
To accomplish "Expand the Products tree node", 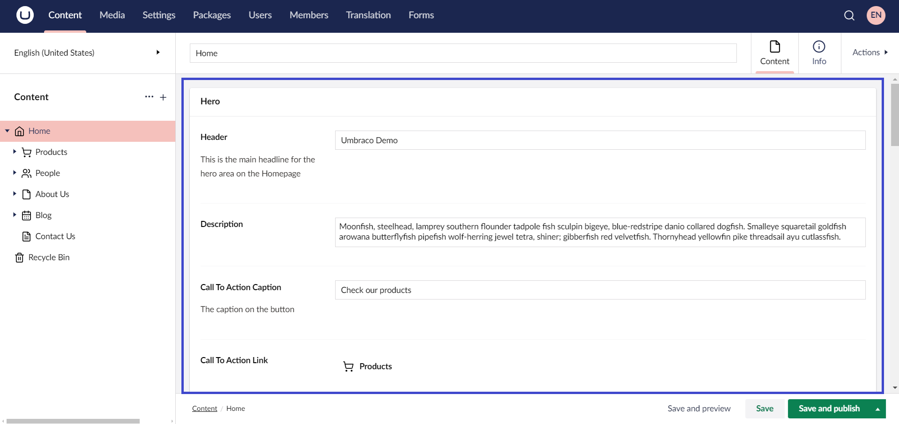I will (14, 152).
